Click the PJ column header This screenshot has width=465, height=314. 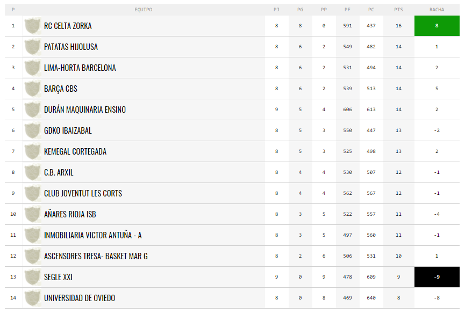(x=276, y=10)
